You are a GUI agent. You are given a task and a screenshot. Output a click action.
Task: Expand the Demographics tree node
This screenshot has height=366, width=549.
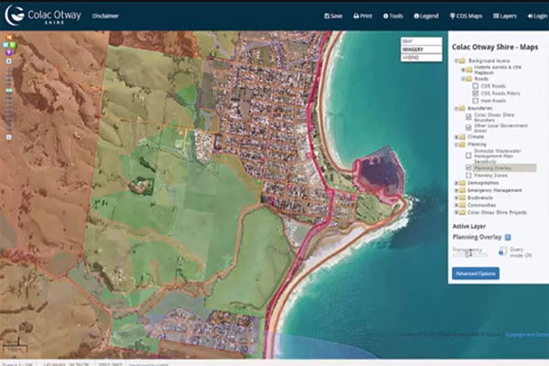[457, 183]
